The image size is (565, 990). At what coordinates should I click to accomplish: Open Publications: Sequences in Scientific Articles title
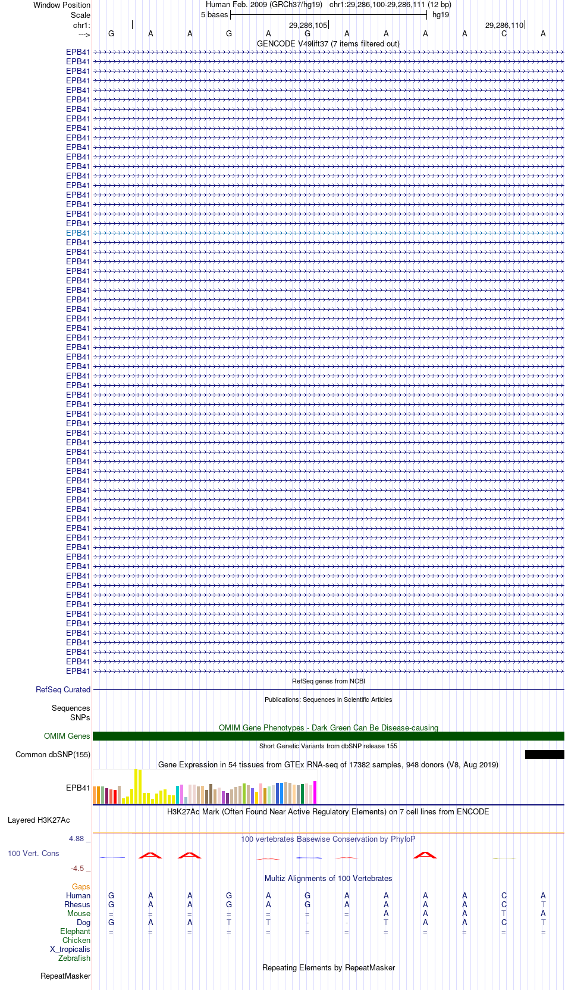328,699
